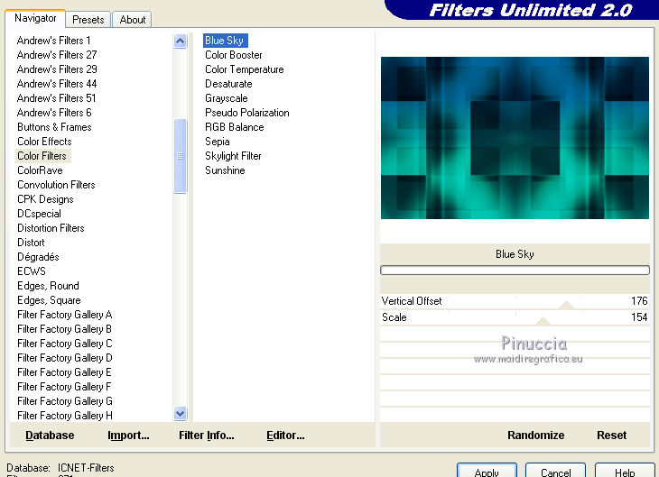The height and width of the screenshot is (477, 659).
Task: Switch to the Presets tab
Action: point(88,19)
